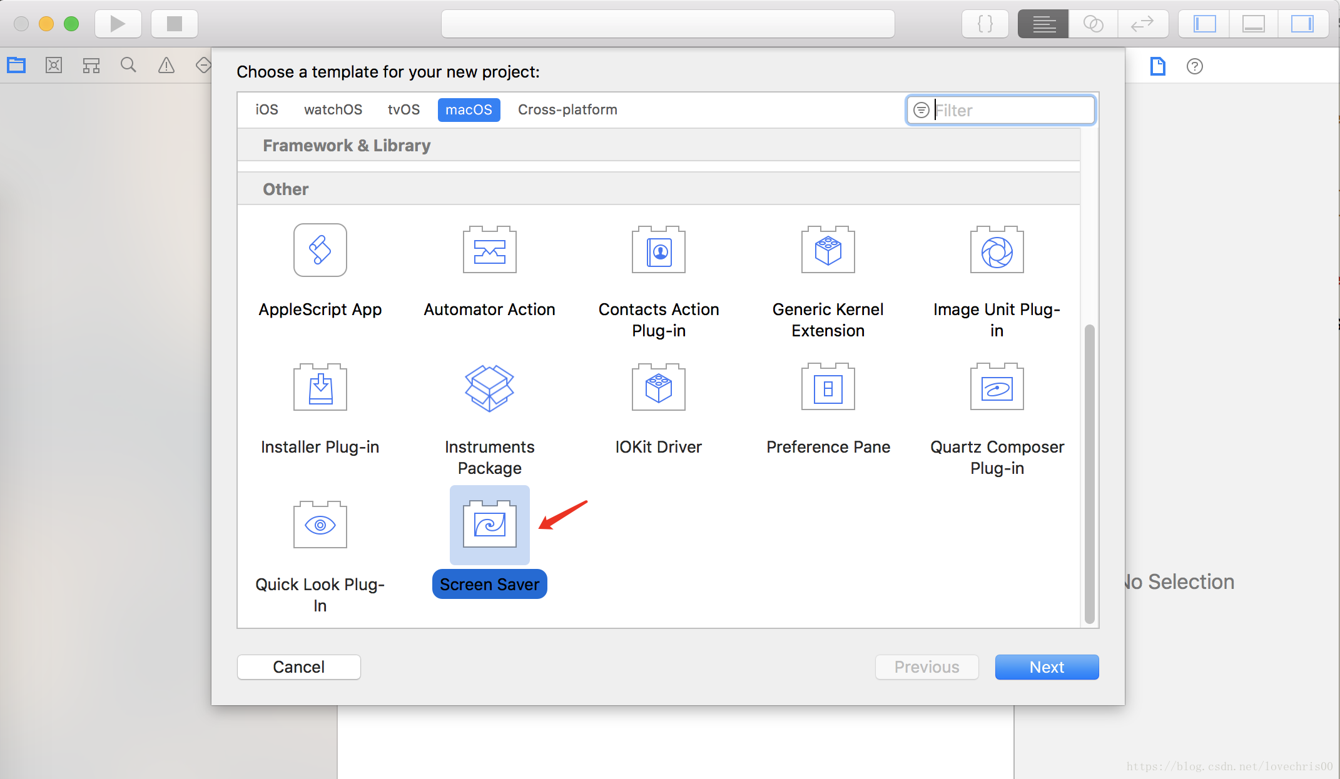
Task: Click the template list vertical scrollbar
Action: point(1089,473)
